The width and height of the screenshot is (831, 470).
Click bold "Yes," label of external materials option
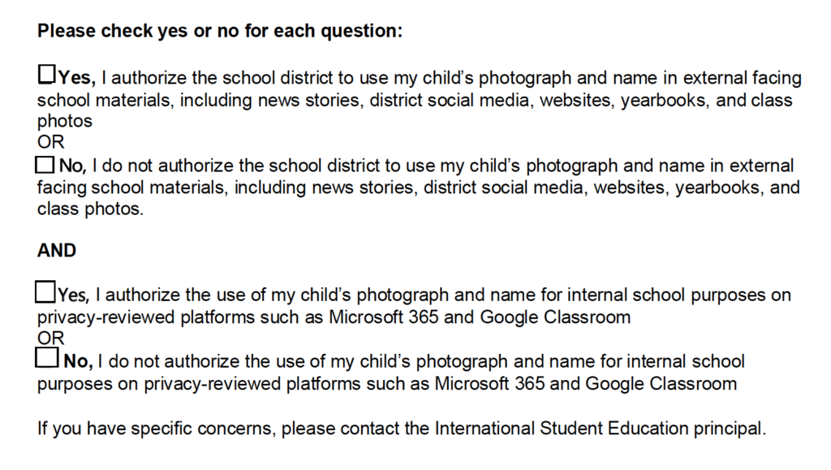tap(77, 78)
